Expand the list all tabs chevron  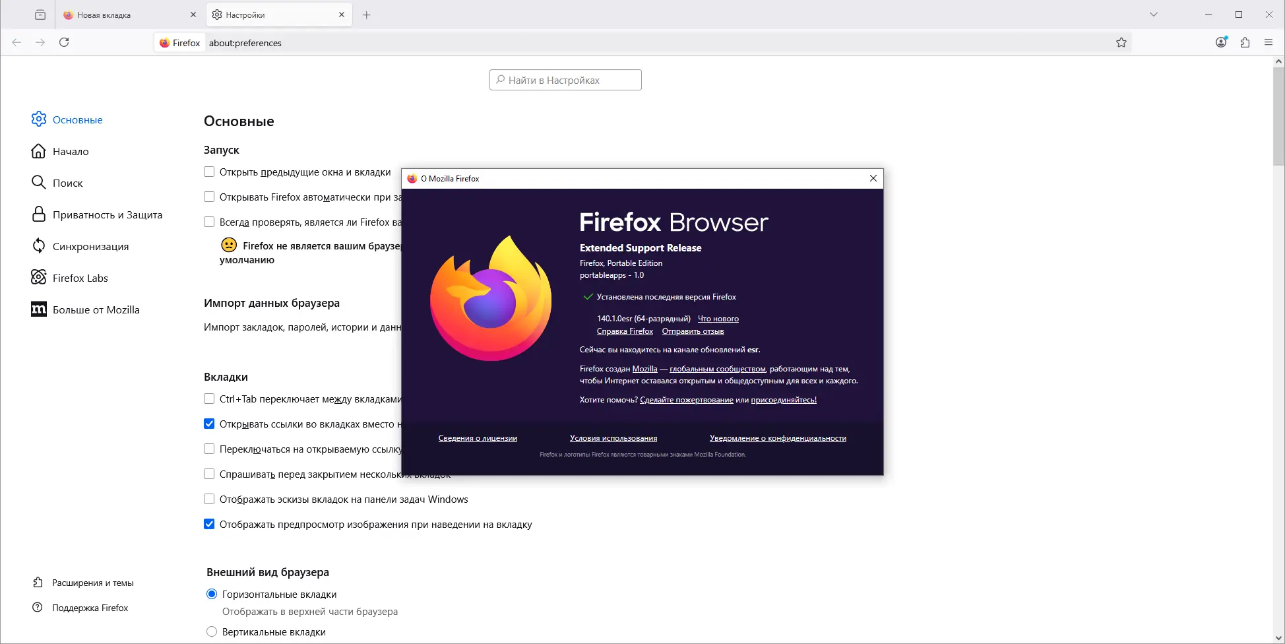click(x=1154, y=15)
